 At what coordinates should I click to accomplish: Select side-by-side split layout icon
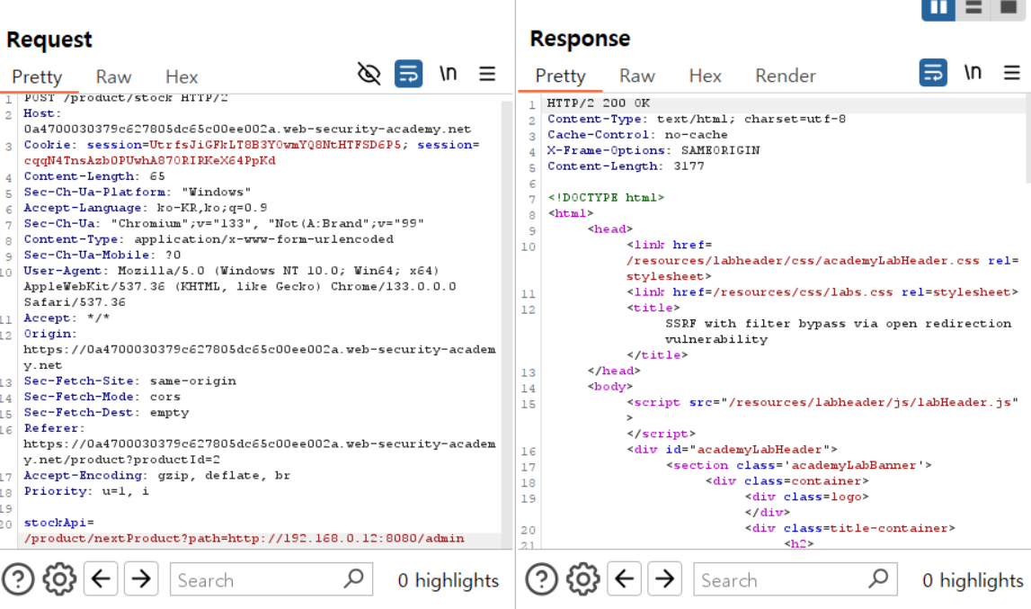938,9
